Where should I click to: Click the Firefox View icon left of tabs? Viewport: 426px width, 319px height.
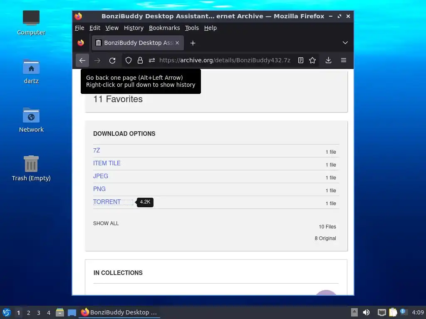click(x=81, y=43)
